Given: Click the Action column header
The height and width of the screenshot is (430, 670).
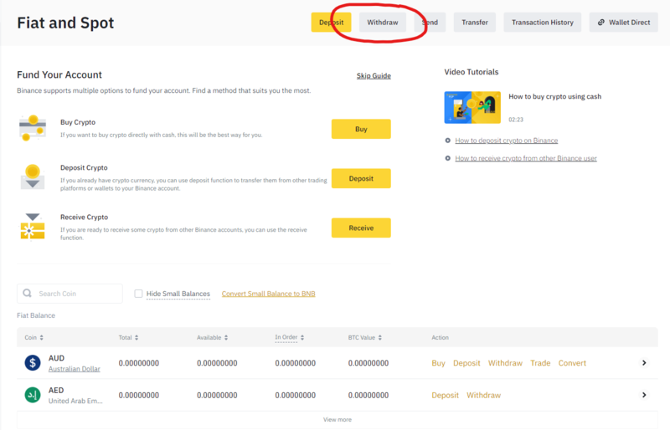Looking at the screenshot, I should pyautogui.click(x=441, y=337).
